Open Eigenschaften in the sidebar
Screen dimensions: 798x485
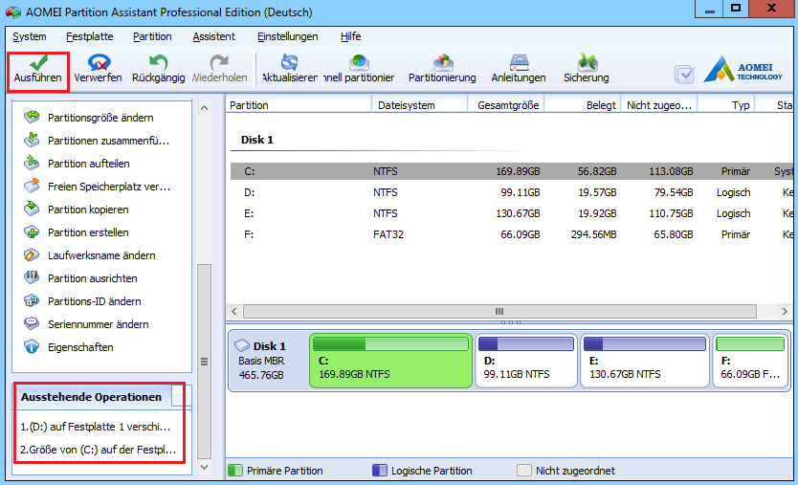[80, 346]
